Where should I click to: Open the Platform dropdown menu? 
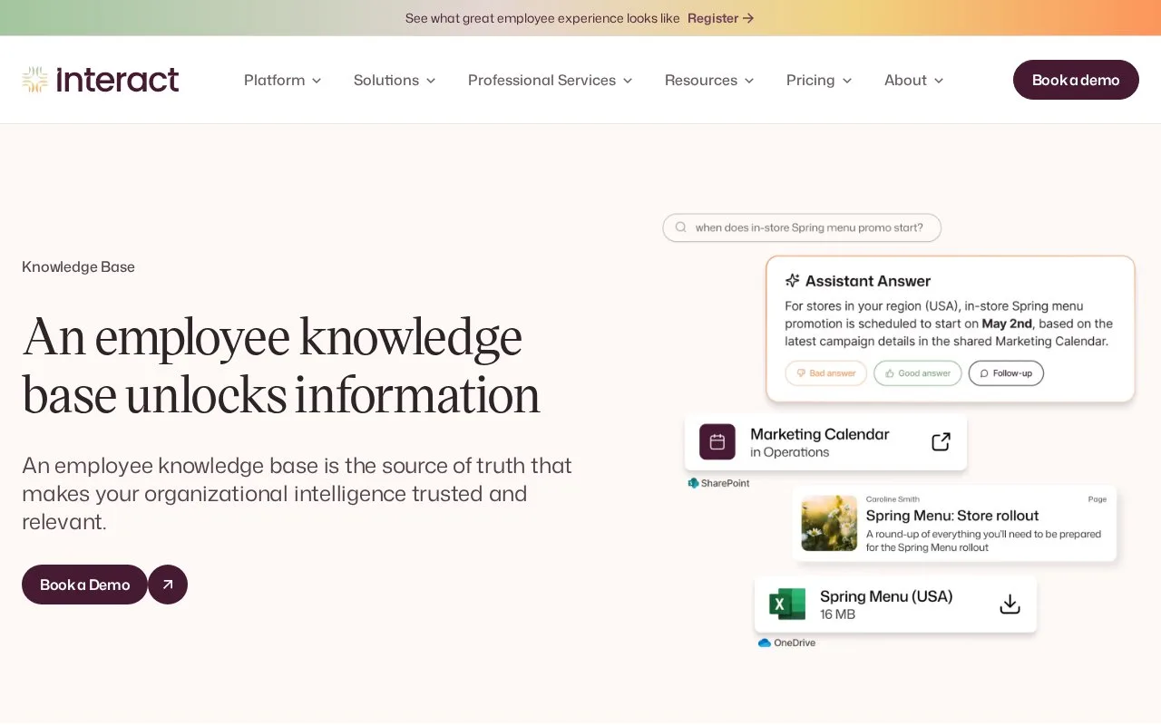282,80
